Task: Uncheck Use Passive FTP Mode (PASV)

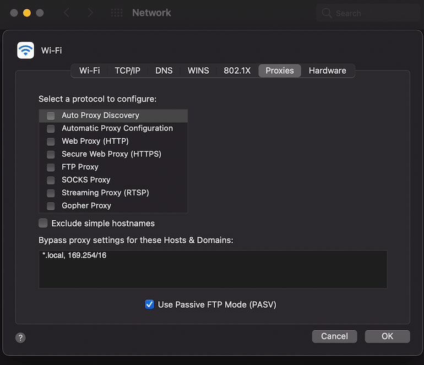Action: coord(149,304)
